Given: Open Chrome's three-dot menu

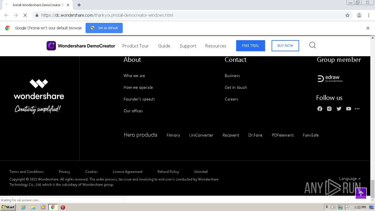Looking at the screenshot, I should (369, 15).
